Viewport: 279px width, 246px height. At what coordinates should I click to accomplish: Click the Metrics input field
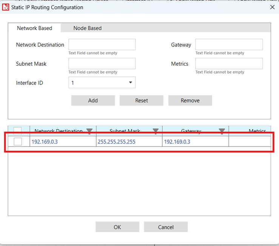pyautogui.click(x=229, y=63)
